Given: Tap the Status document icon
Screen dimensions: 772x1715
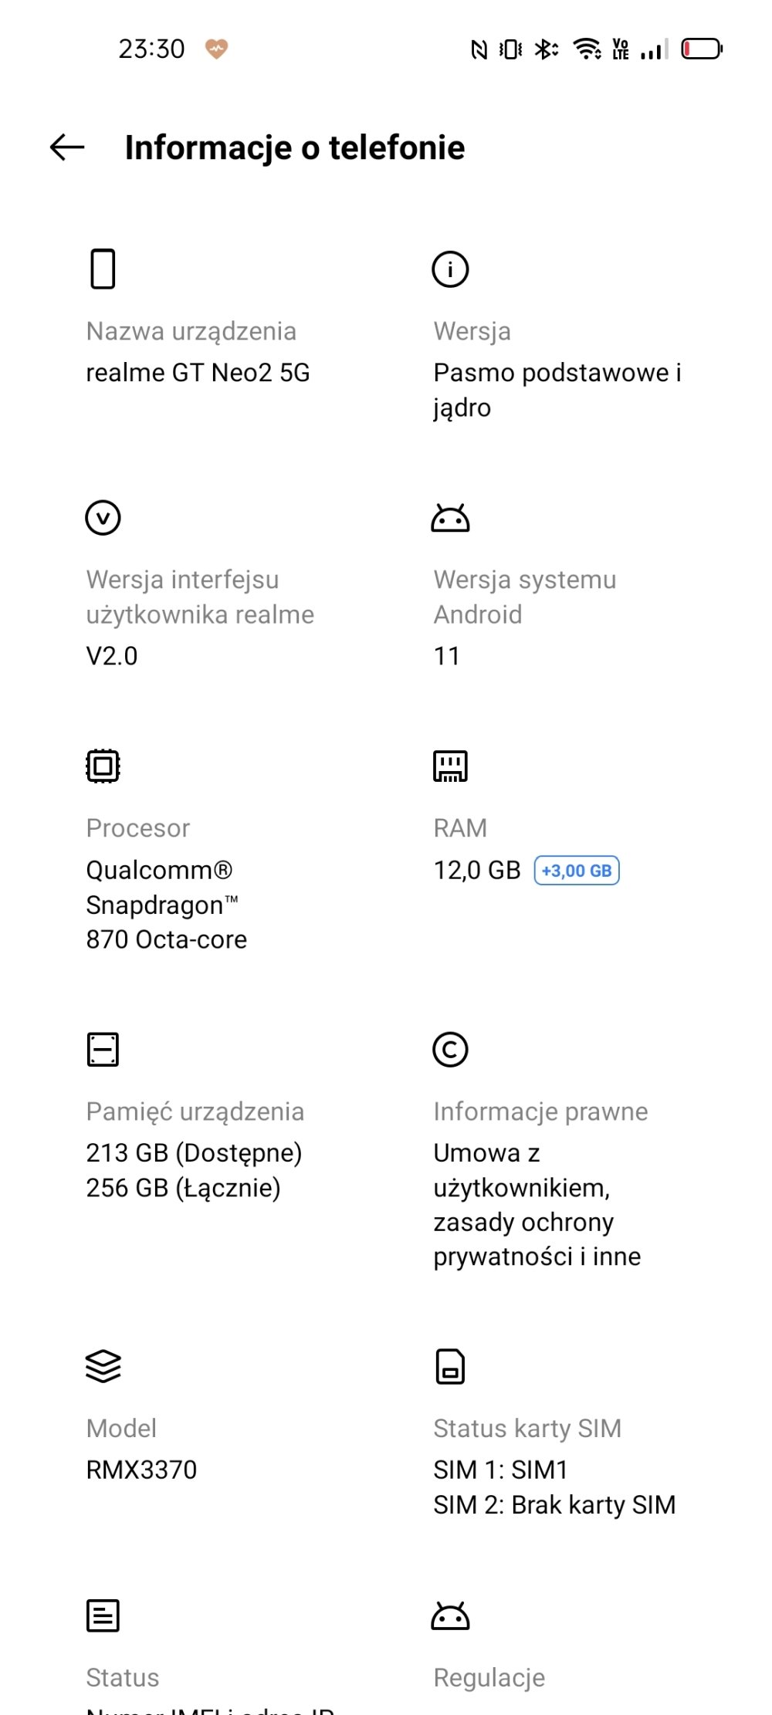Looking at the screenshot, I should point(103,1615).
